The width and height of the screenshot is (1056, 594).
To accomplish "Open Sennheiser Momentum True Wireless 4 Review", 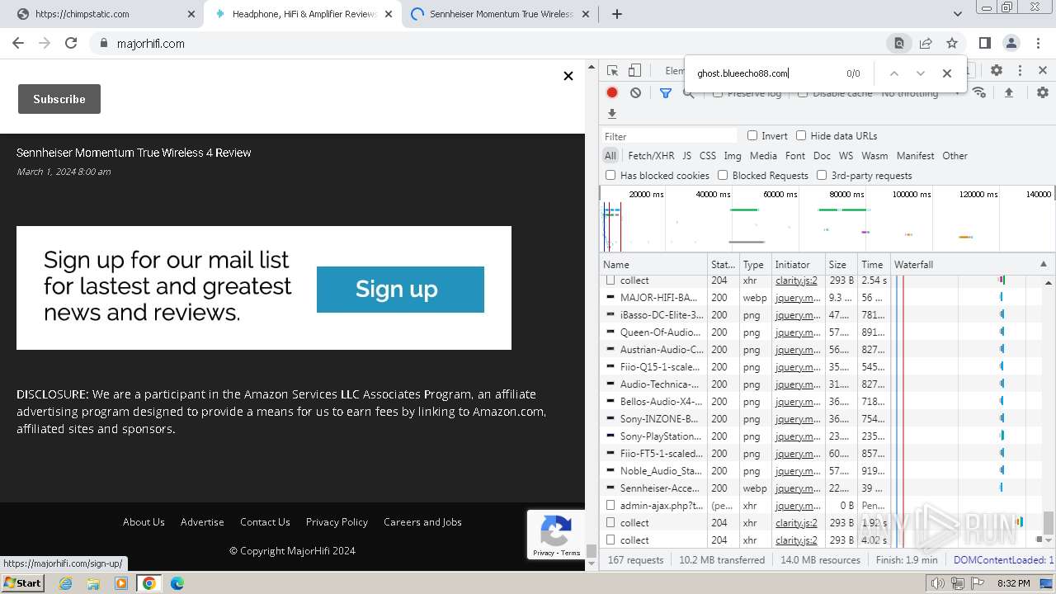I will coord(134,153).
